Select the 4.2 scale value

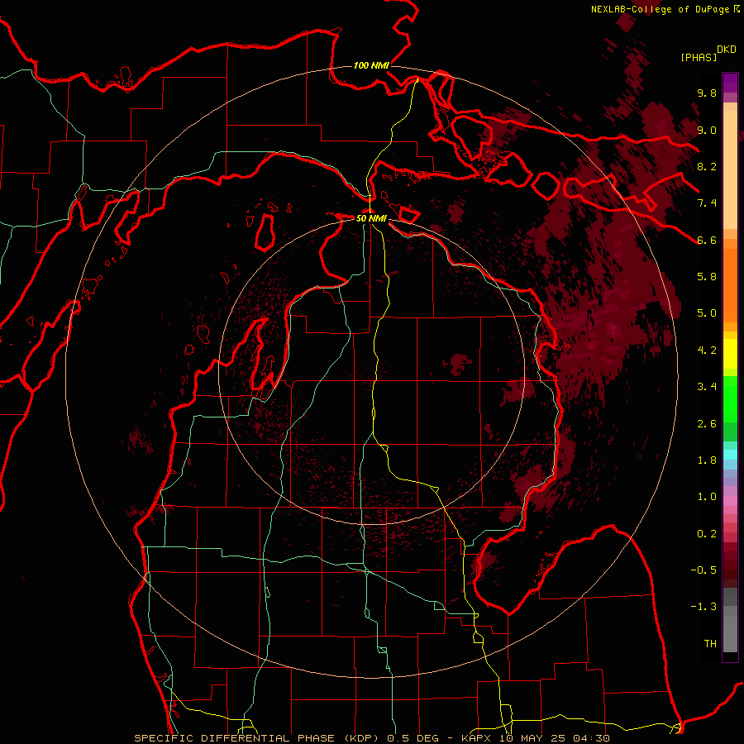tap(707, 351)
